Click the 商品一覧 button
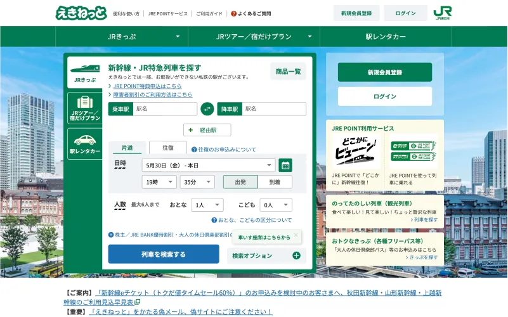Screen dimensions: 508x317 [x=288, y=71]
